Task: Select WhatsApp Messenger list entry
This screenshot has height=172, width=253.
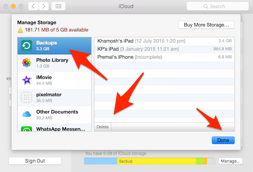Action: (55, 127)
